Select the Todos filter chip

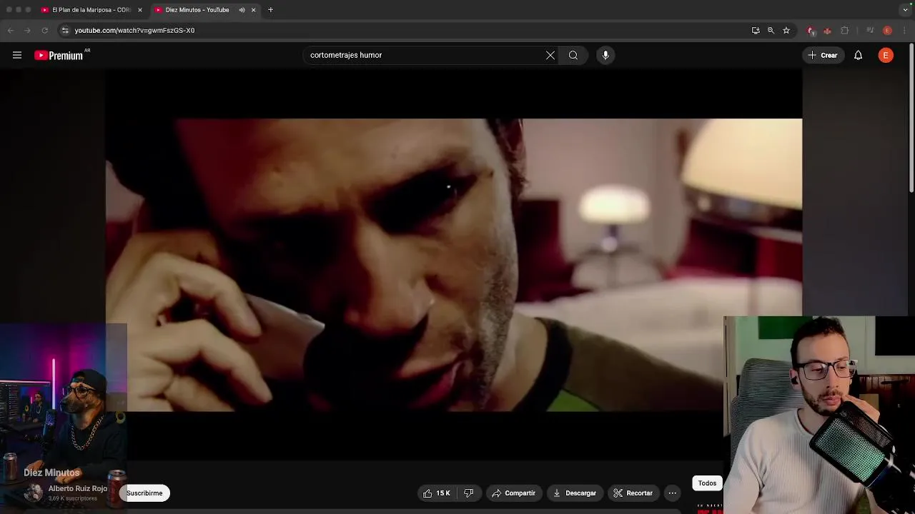[707, 483]
